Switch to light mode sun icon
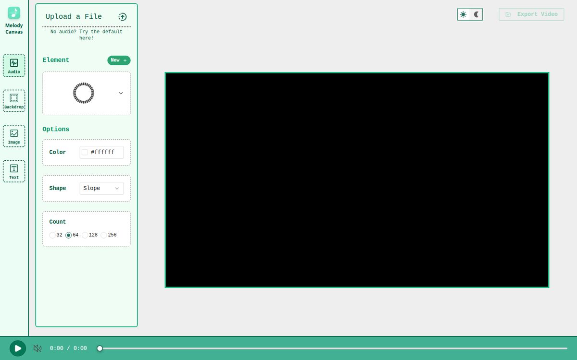The width and height of the screenshot is (577, 360). pyautogui.click(x=463, y=14)
